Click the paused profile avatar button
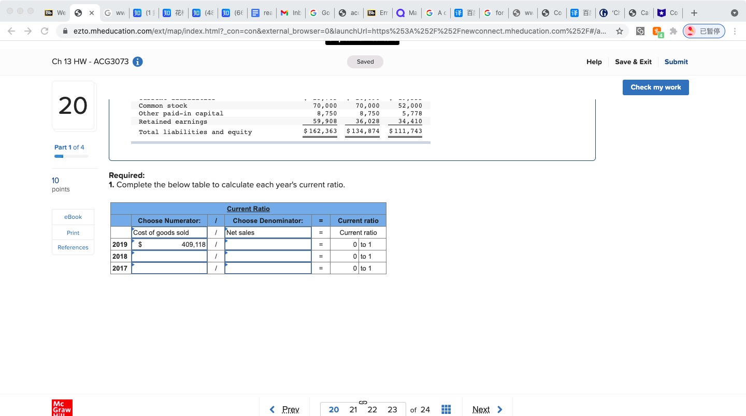 [x=704, y=31]
